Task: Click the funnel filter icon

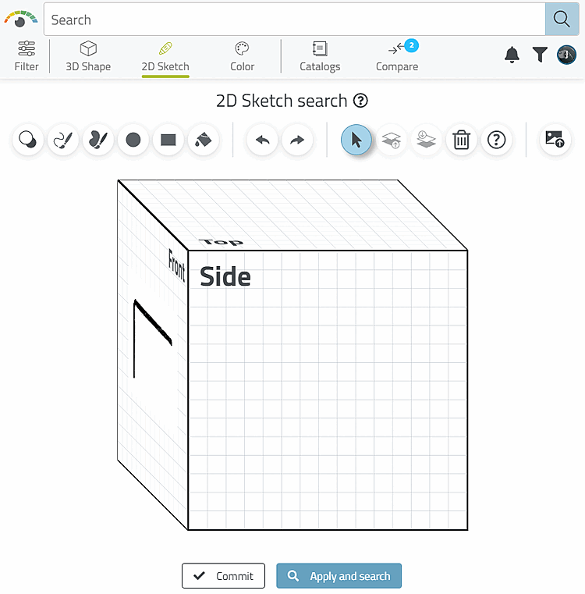Action: [540, 55]
